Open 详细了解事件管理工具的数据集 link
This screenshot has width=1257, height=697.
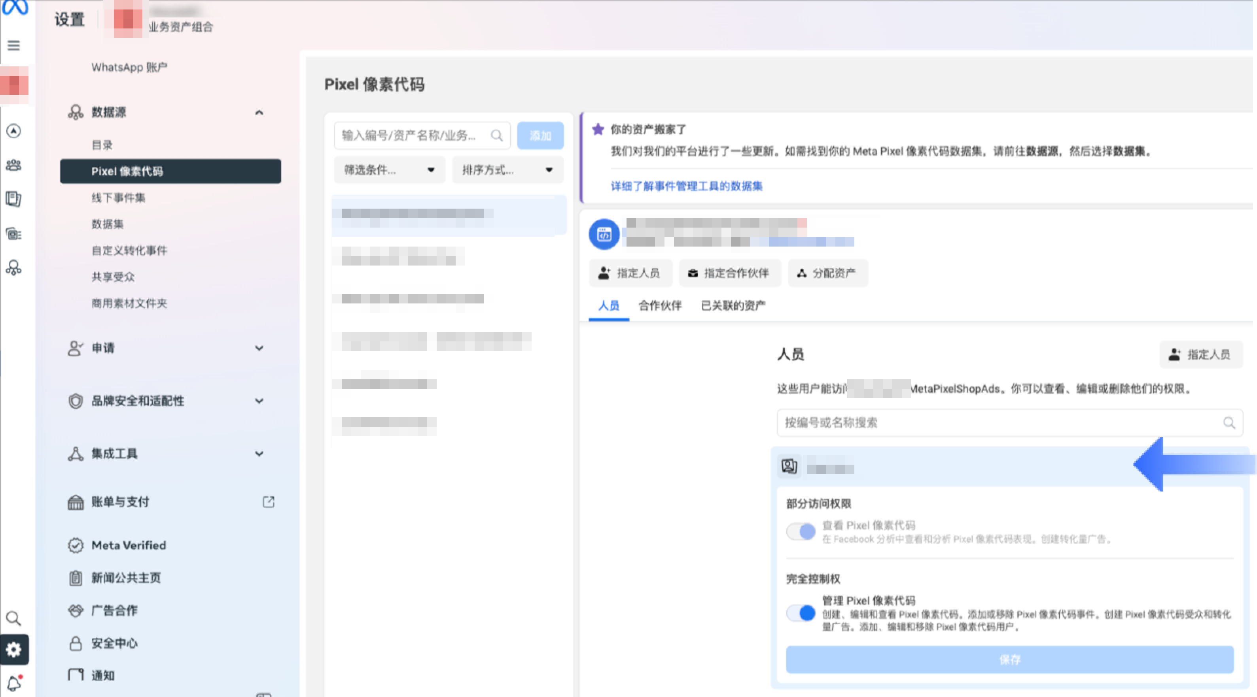tap(686, 186)
